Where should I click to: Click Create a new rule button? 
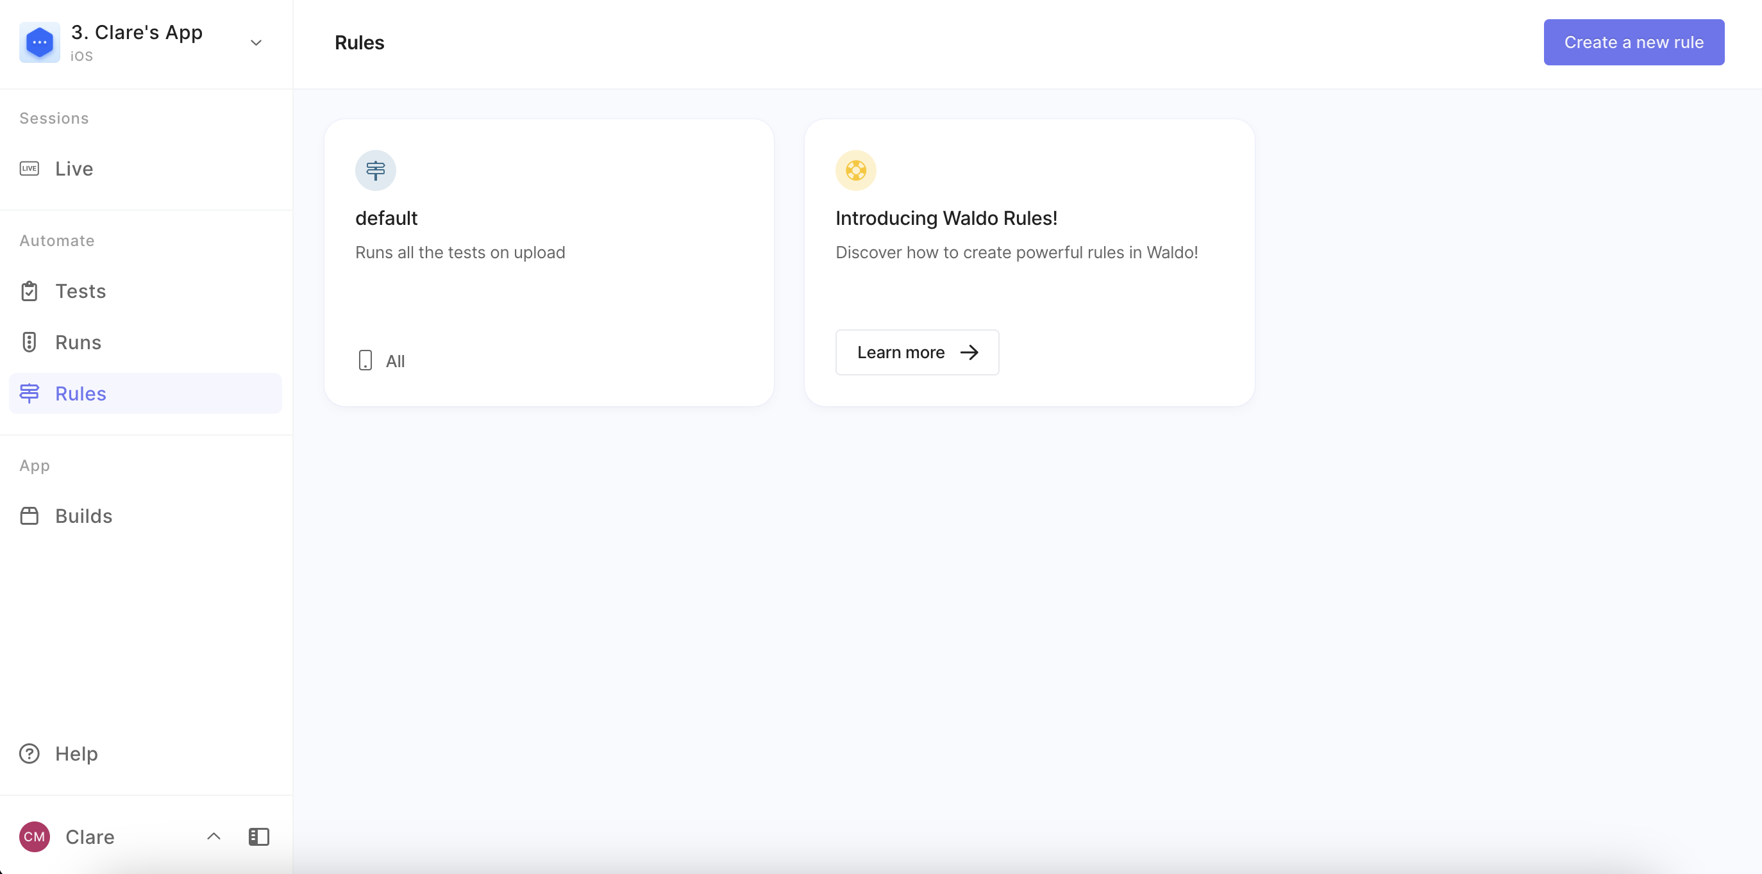[x=1633, y=42]
